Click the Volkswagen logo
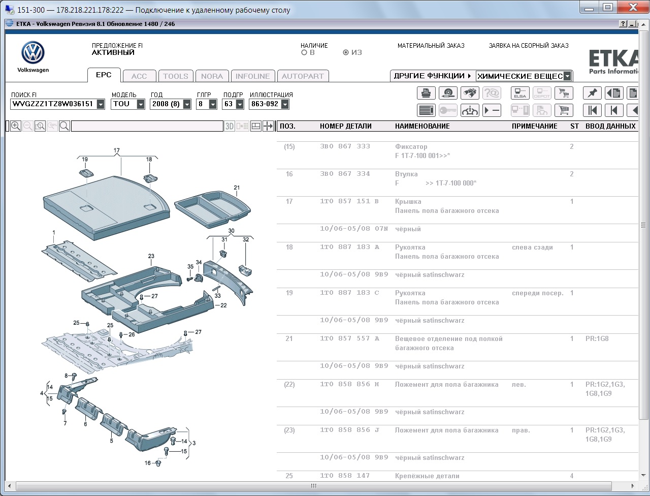The image size is (650, 496). (x=33, y=53)
